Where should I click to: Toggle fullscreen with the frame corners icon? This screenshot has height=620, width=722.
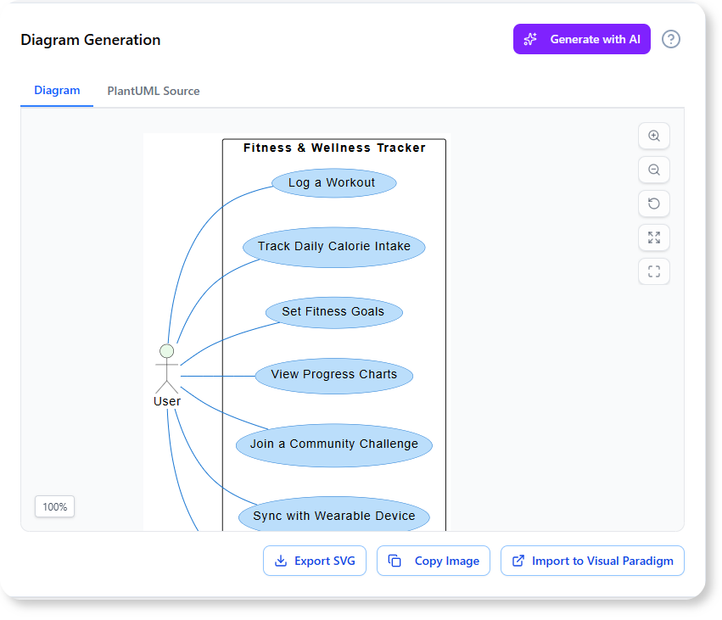(653, 271)
